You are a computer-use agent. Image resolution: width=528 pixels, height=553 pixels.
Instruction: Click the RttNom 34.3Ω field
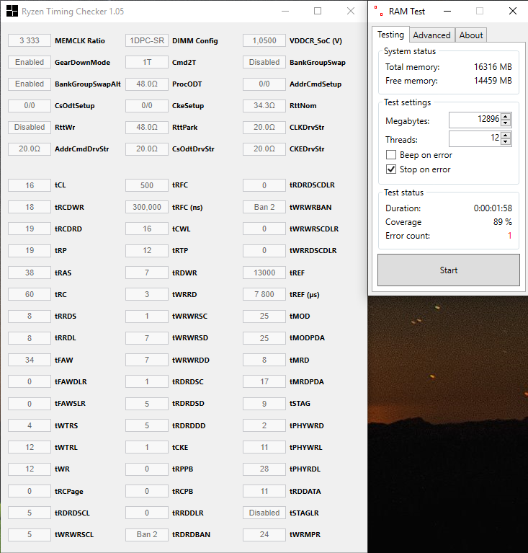(x=264, y=105)
